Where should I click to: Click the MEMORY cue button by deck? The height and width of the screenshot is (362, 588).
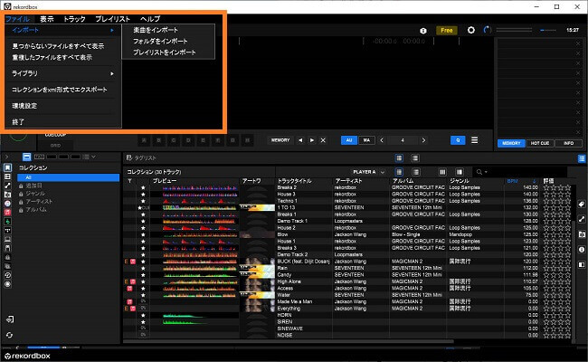[280, 140]
